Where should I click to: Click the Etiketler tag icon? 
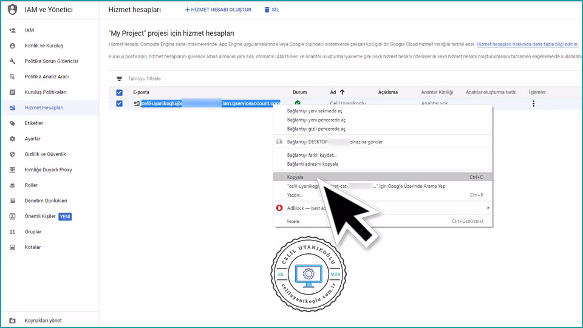[x=12, y=123]
